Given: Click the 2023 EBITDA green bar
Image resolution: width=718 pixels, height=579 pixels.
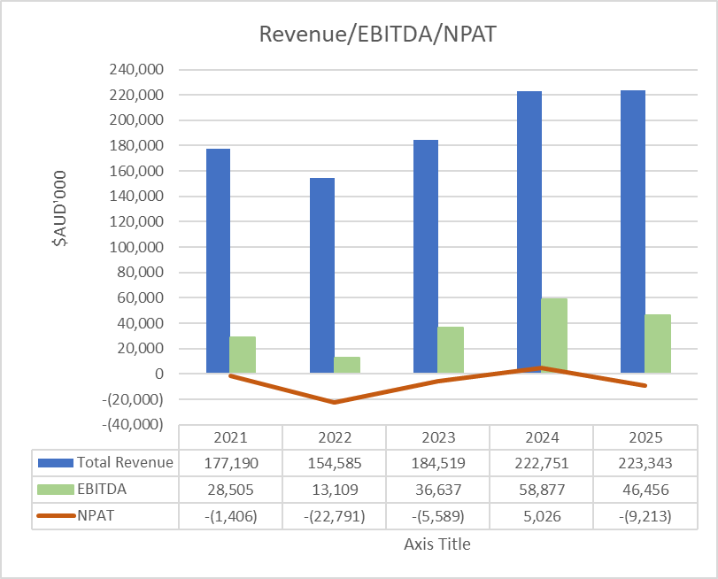Looking at the screenshot, I should coord(451,351).
